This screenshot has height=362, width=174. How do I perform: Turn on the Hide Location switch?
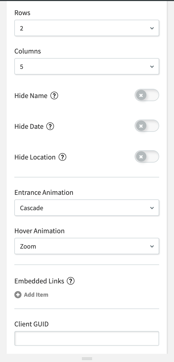[147, 157]
